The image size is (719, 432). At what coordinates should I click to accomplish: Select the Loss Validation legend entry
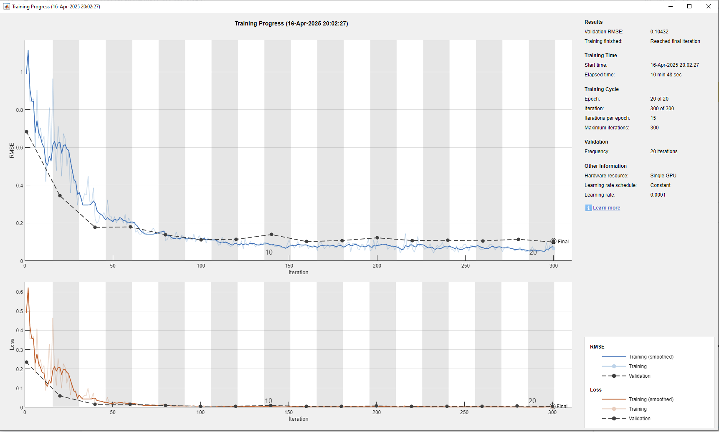[x=639, y=419]
